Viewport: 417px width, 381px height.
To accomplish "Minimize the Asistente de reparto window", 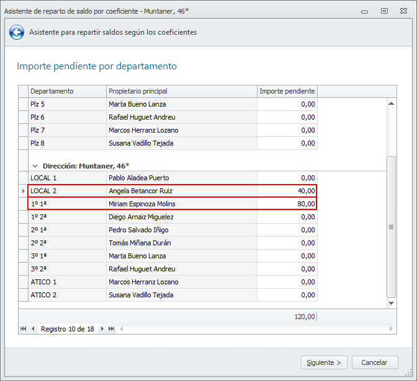I will 365,11.
